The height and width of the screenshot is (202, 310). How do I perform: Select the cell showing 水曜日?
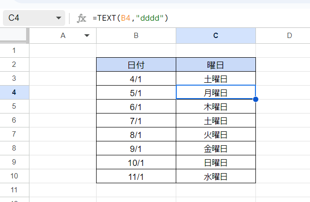click(x=216, y=176)
